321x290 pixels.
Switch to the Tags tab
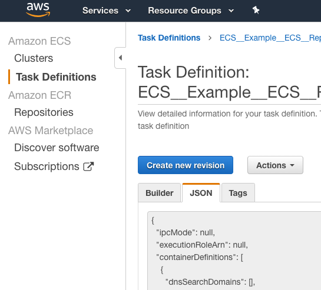pos(238,193)
